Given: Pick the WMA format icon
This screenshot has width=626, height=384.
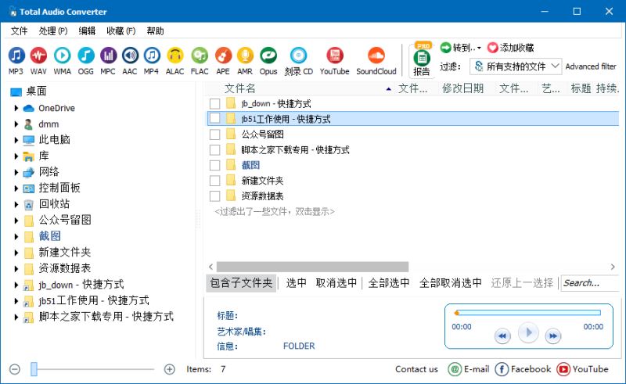Looking at the screenshot, I should (x=63, y=56).
